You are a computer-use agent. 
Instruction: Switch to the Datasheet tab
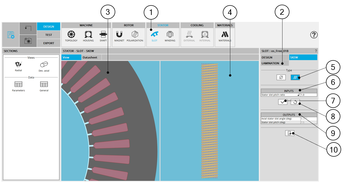tap(90, 57)
